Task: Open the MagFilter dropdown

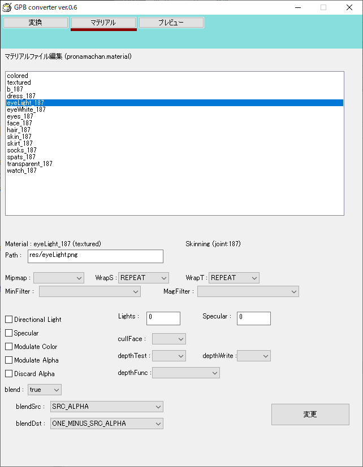Action: coord(248,291)
